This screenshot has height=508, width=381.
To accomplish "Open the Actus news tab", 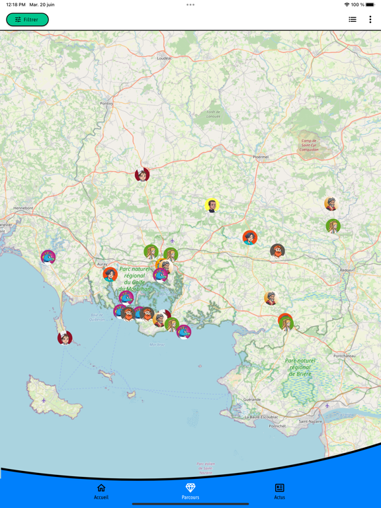I will [279, 491].
